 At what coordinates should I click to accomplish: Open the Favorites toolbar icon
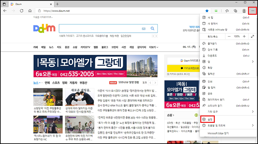pos(227,11)
